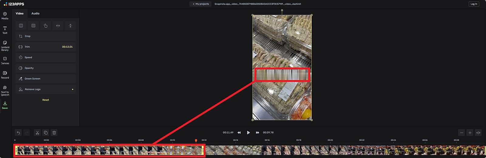The height and width of the screenshot is (158, 486).
Task: Open the Canvas settings panel
Action: (x=5, y=60)
